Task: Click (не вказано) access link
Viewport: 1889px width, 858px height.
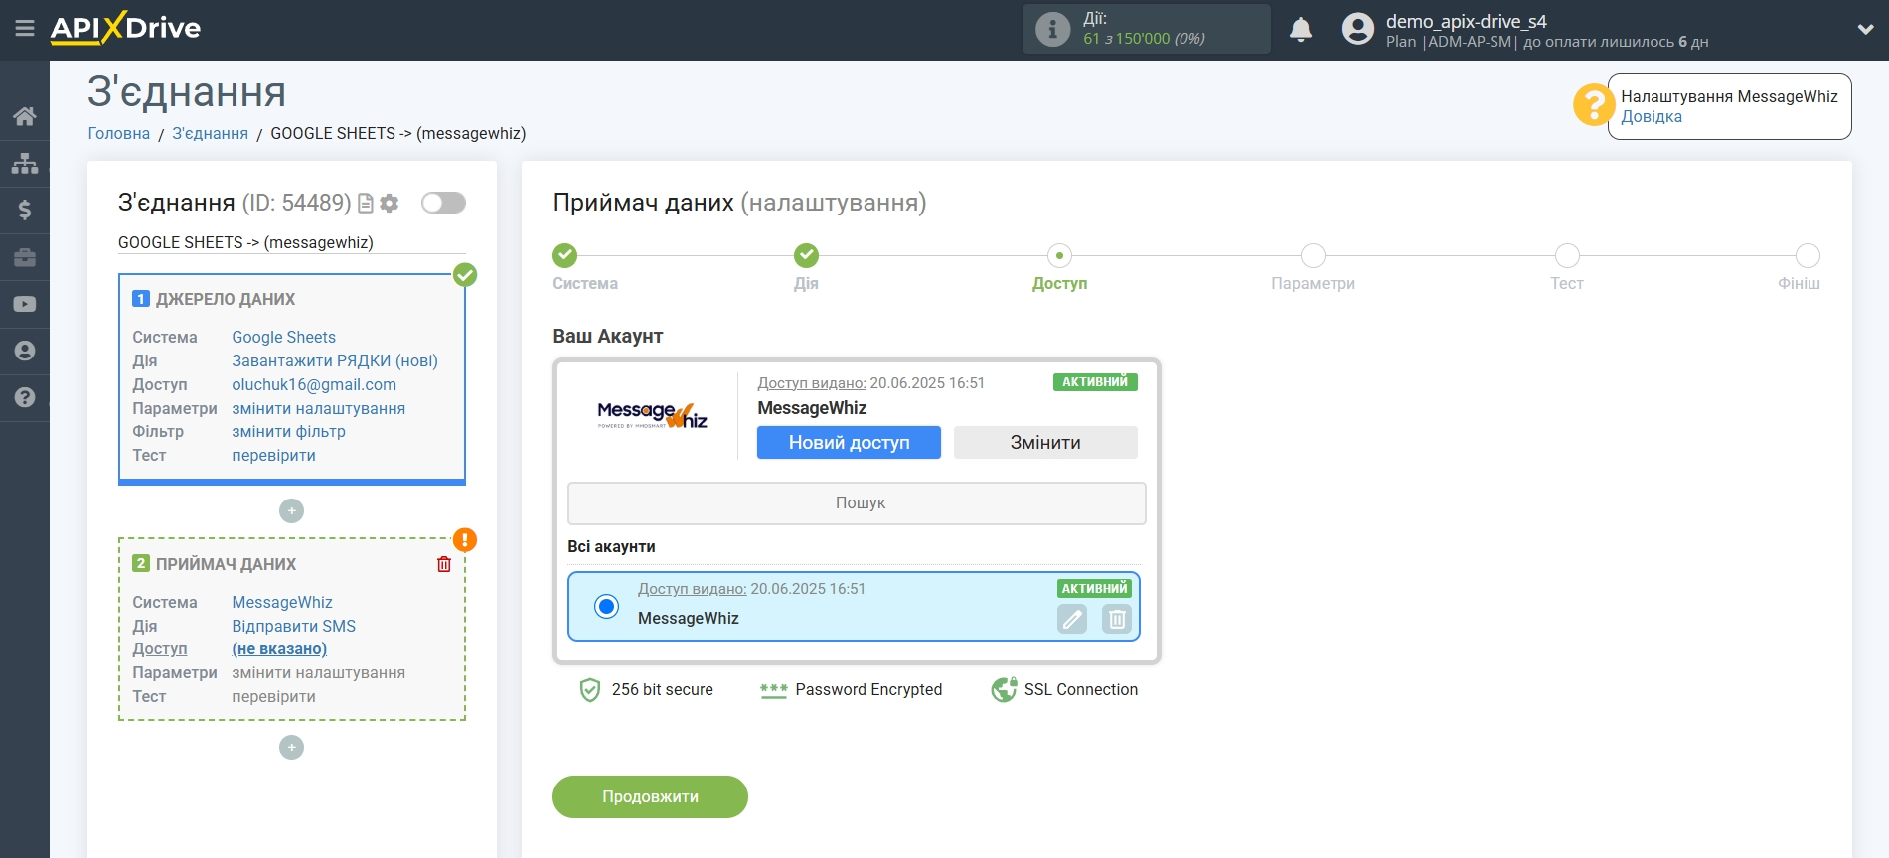Action: pos(279,649)
